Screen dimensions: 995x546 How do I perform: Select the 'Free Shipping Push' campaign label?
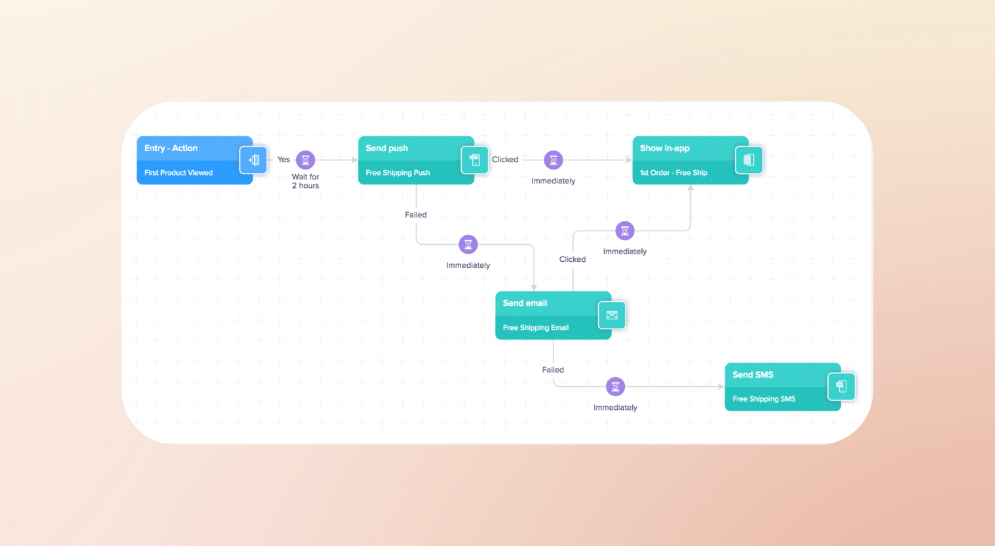pyautogui.click(x=398, y=173)
